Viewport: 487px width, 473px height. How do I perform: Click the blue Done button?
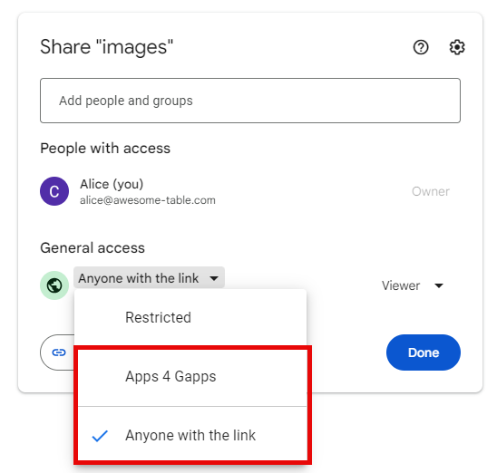[424, 352]
